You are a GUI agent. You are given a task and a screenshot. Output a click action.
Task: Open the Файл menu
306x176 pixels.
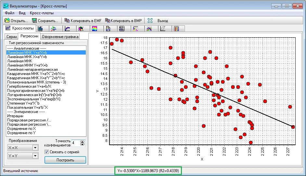click(x=9, y=13)
